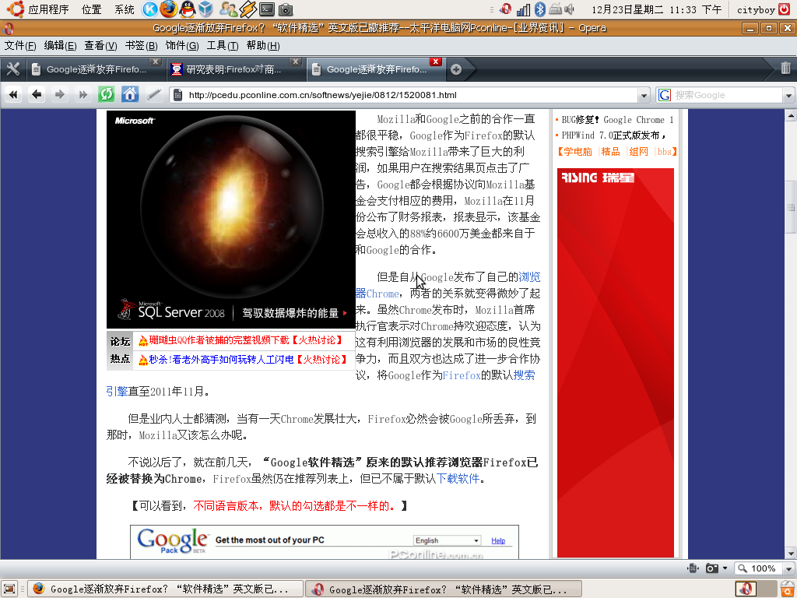Toggle fit-to-width icon in status bar
The height and width of the screenshot is (598, 797).
tap(693, 568)
